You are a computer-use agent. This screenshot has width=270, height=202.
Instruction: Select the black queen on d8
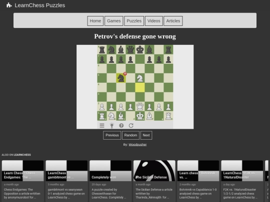tap(130, 50)
